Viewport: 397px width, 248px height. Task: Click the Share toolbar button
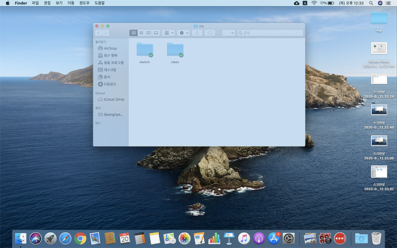197,33
